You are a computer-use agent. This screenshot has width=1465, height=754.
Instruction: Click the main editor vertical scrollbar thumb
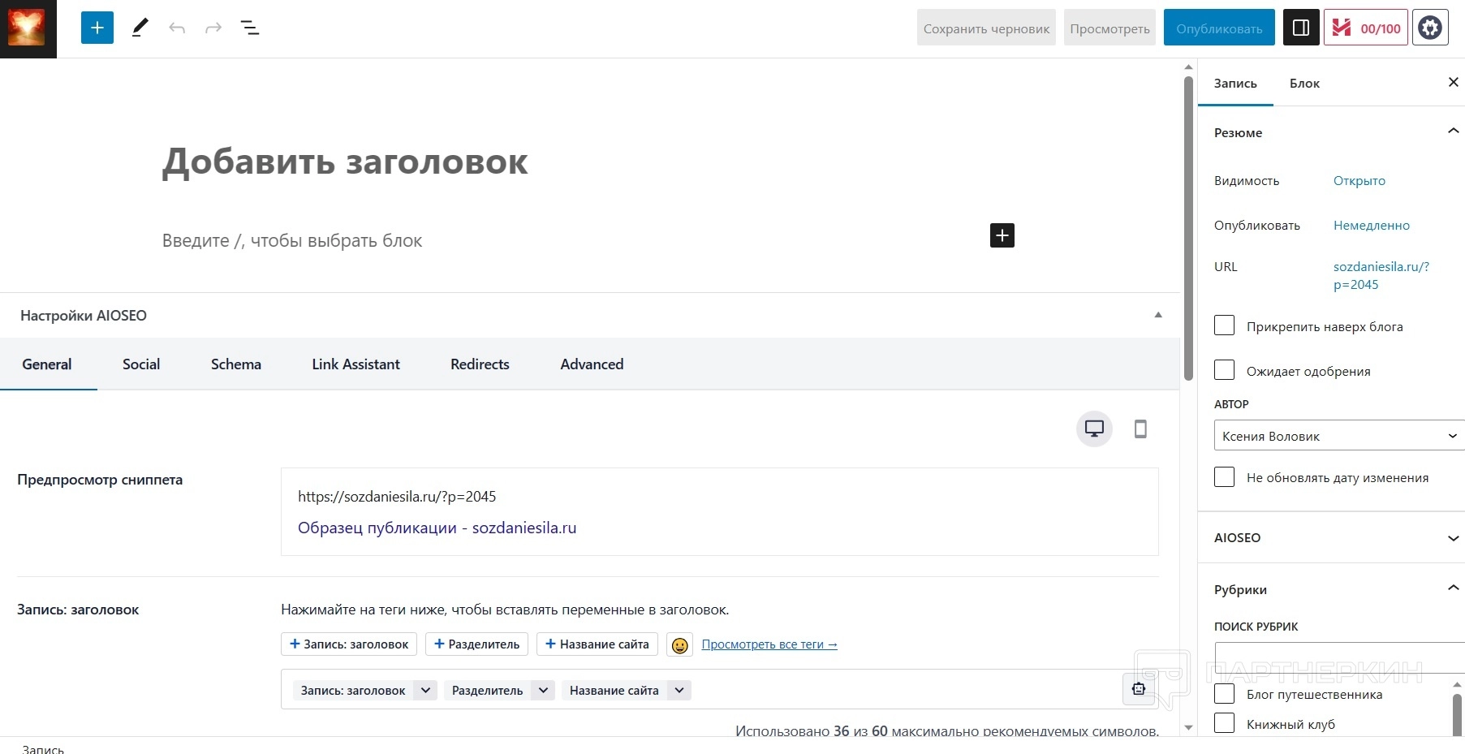click(x=1188, y=227)
